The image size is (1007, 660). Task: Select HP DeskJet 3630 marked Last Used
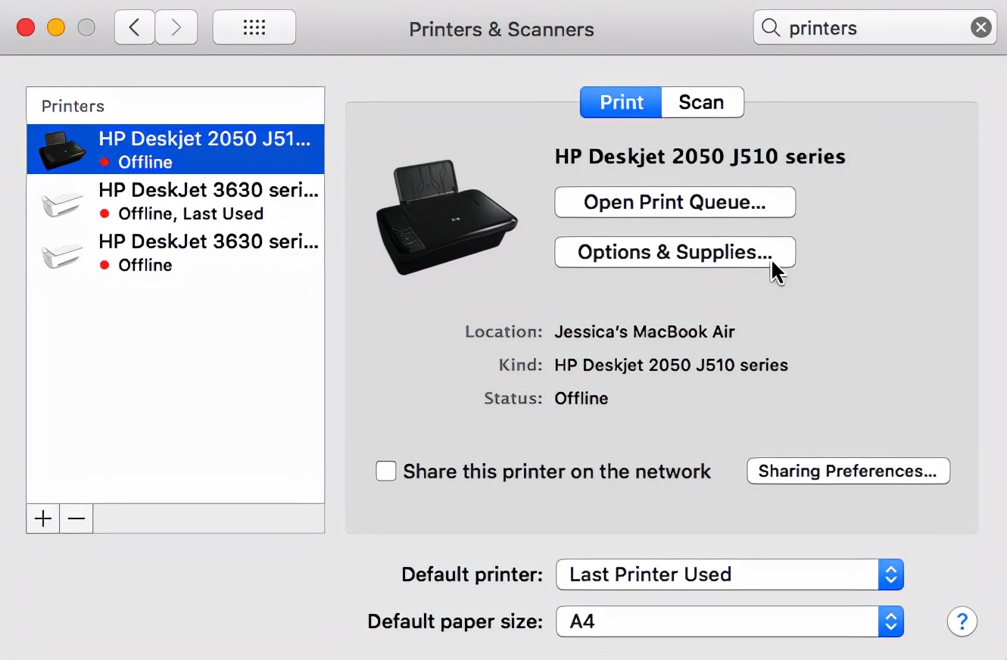click(176, 201)
